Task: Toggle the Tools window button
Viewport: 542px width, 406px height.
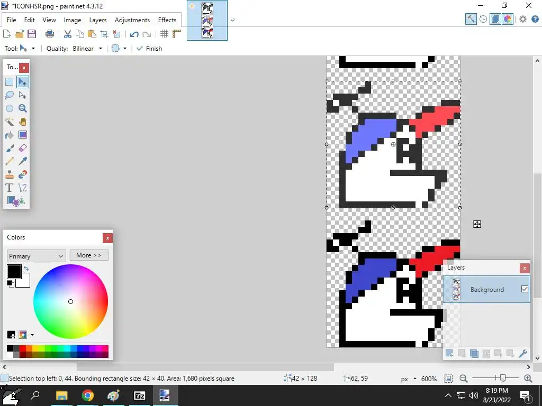Action: 471,20
